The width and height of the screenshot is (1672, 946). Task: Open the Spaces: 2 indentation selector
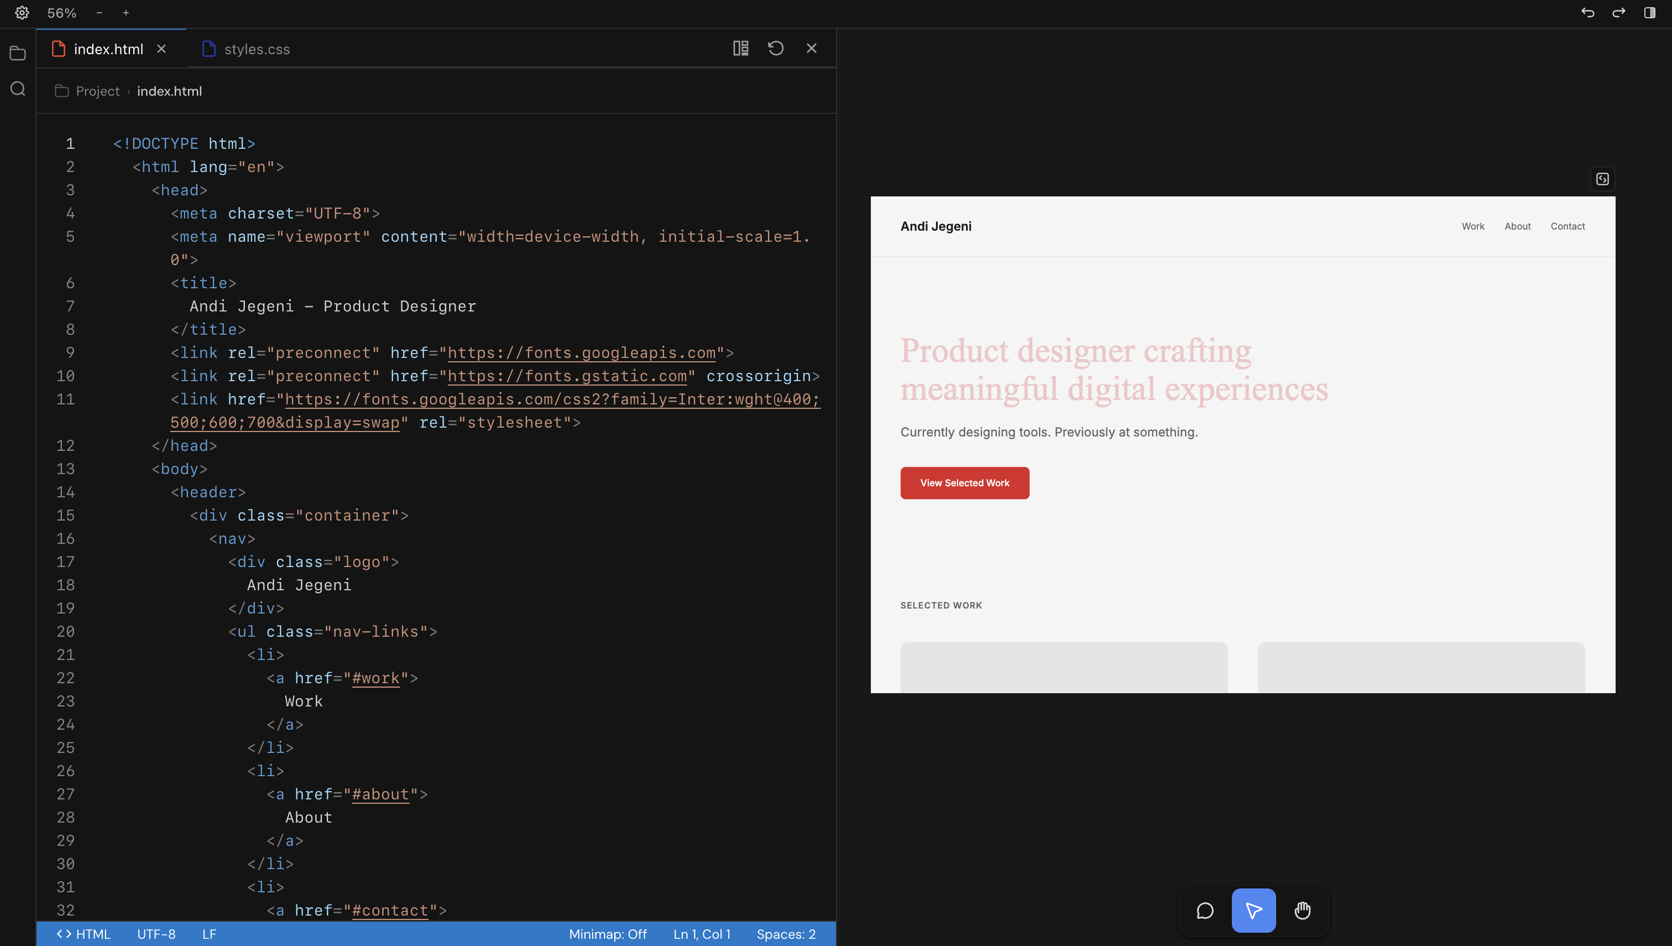point(786,934)
